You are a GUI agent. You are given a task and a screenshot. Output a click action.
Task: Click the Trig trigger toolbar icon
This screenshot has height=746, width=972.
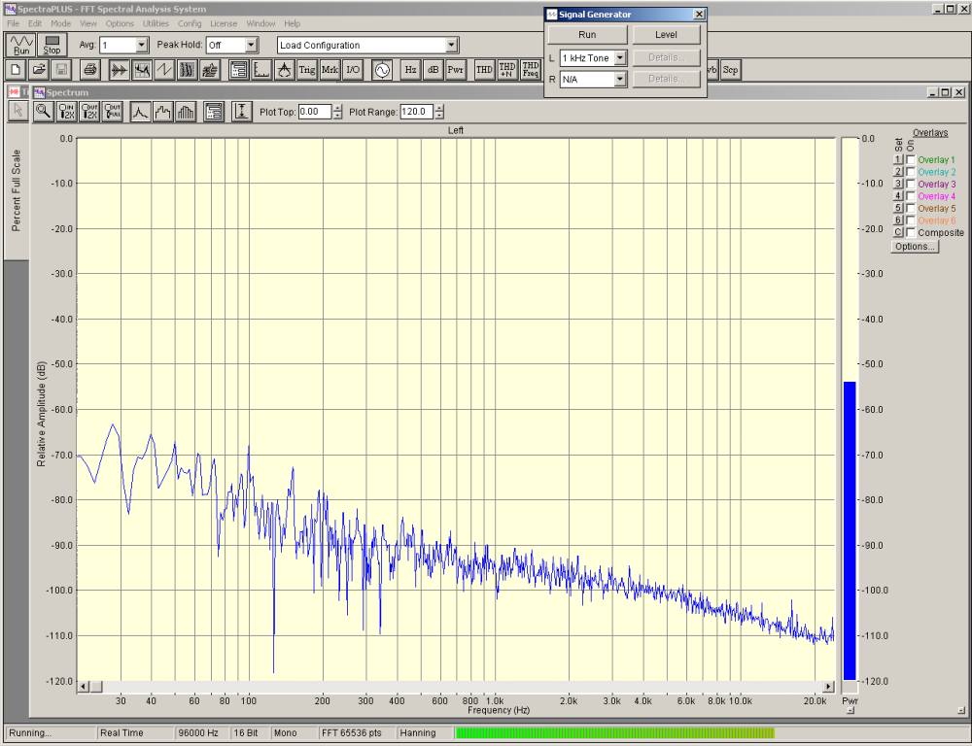pos(306,70)
